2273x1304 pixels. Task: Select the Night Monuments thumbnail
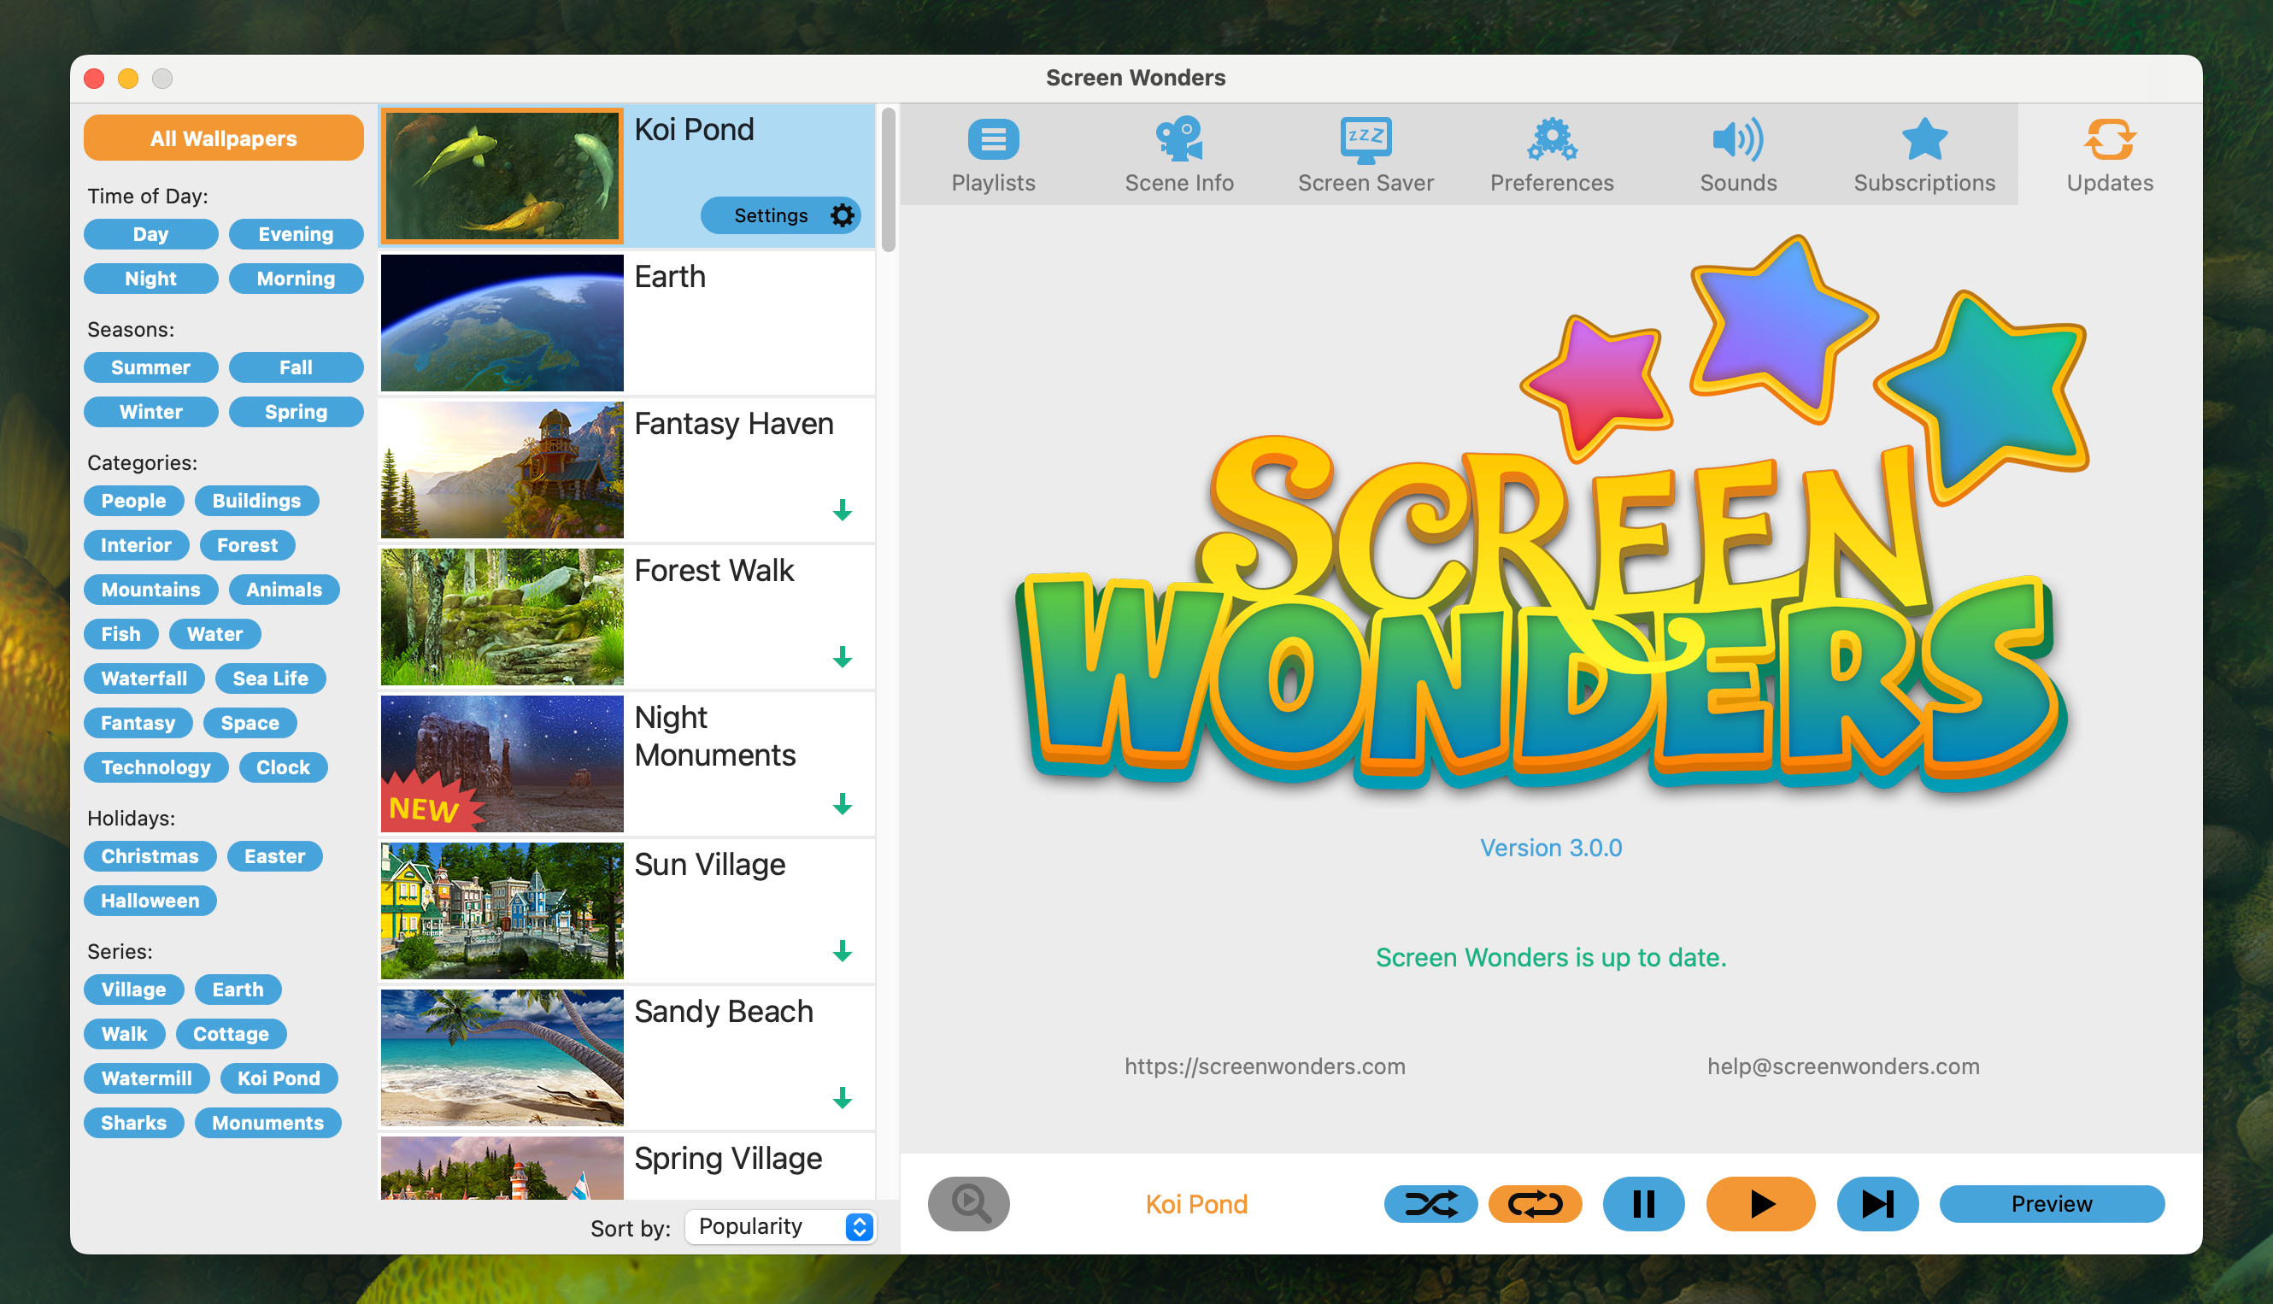pos(502,763)
